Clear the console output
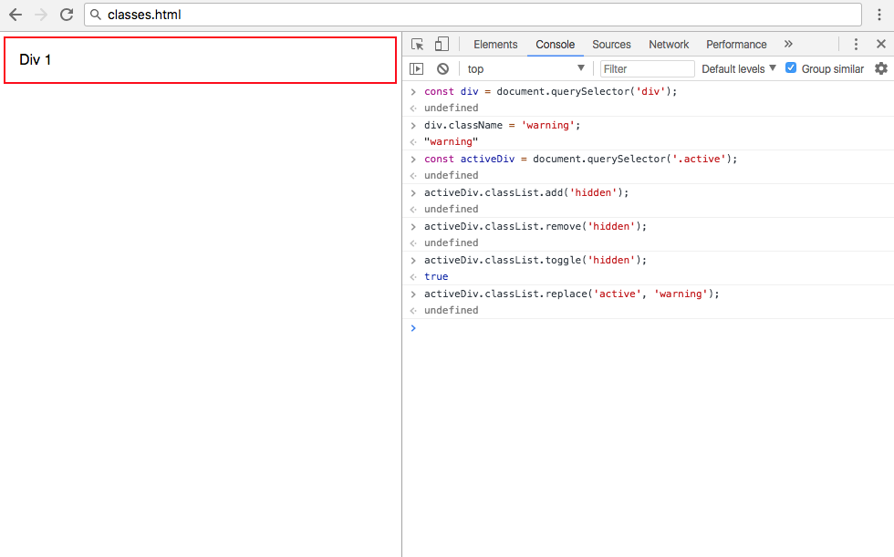Image resolution: width=894 pixels, height=557 pixels. 442,68
